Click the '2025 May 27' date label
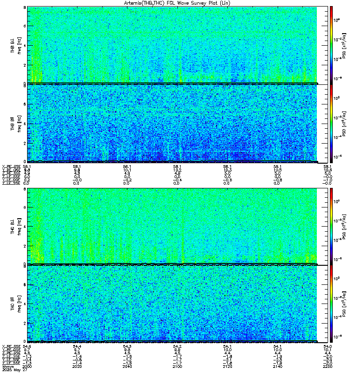350x373 pixels. [14, 370]
